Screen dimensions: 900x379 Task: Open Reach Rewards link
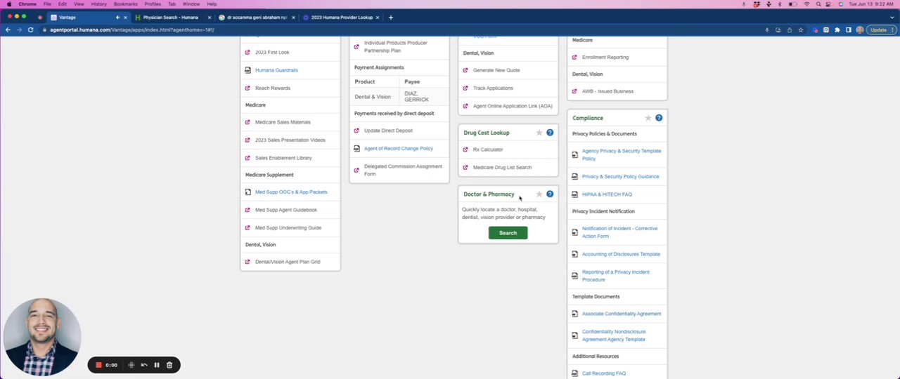pyautogui.click(x=273, y=88)
